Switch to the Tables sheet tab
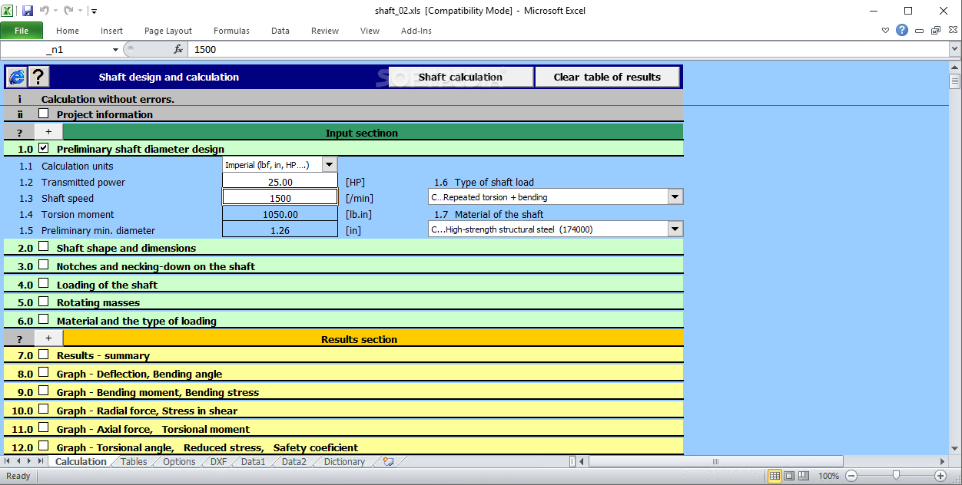 (134, 462)
